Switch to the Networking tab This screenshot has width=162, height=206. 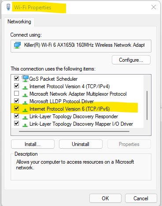point(19,22)
